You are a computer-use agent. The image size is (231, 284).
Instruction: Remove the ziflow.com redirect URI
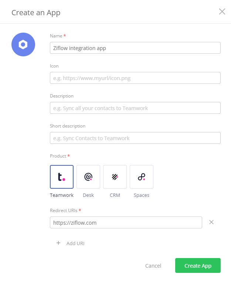(211, 222)
